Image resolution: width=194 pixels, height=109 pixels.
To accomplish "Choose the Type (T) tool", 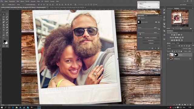I will click(x=4, y=30).
